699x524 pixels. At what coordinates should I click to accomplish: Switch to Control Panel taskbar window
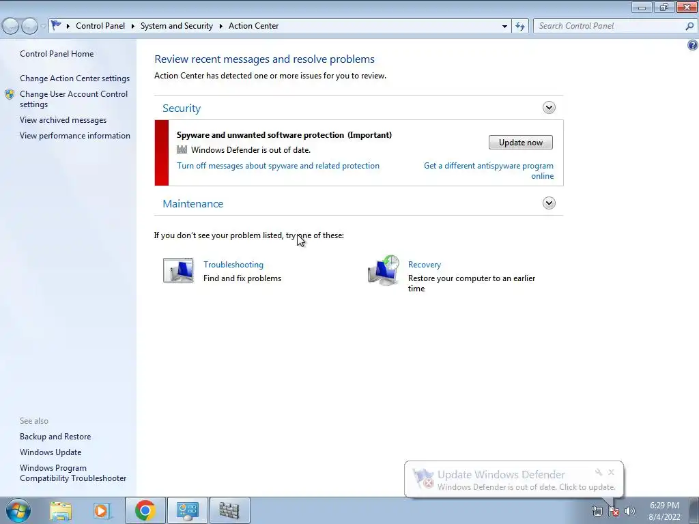click(x=187, y=511)
